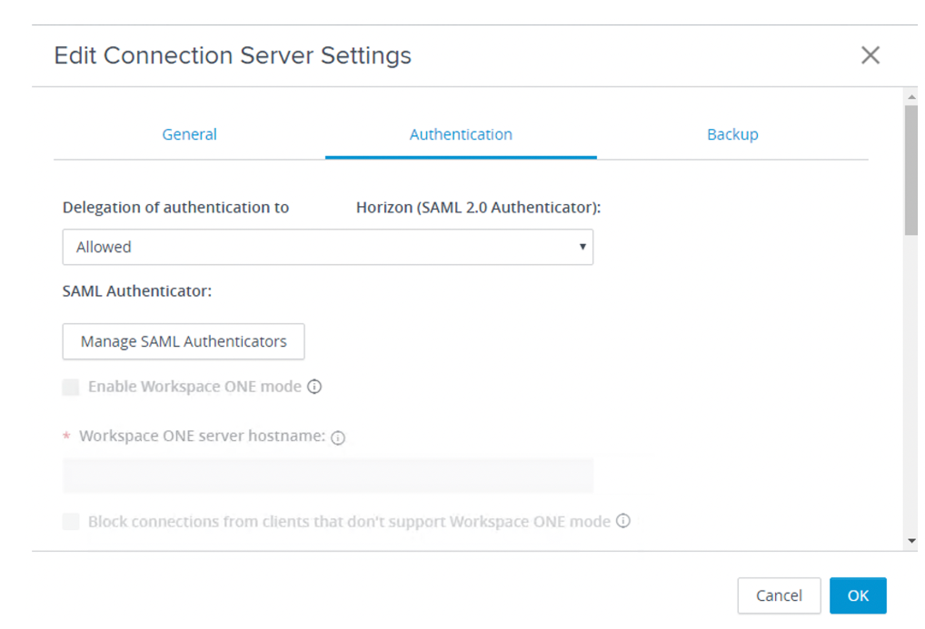This screenshot has height=629, width=925.
Task: Toggle Block connections from unsupported clients checkbox
Action: (x=71, y=522)
